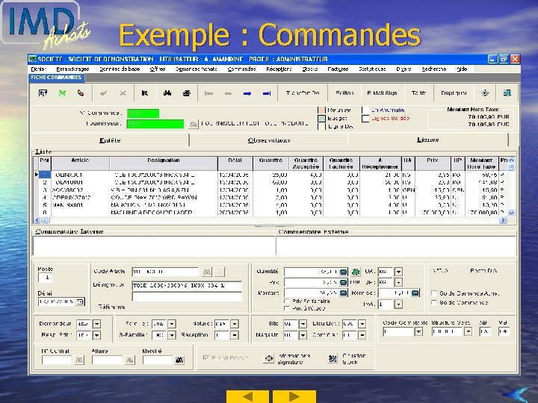Click the exit door toolbar icon
538x403 pixels.
pos(507,93)
